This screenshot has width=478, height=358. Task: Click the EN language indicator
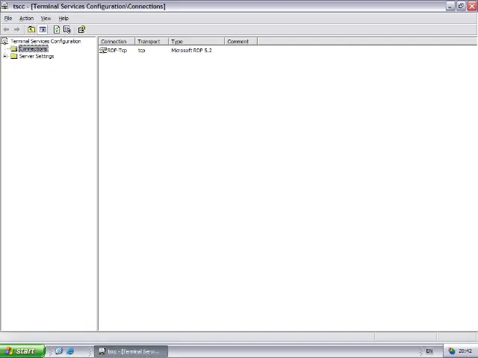click(429, 351)
